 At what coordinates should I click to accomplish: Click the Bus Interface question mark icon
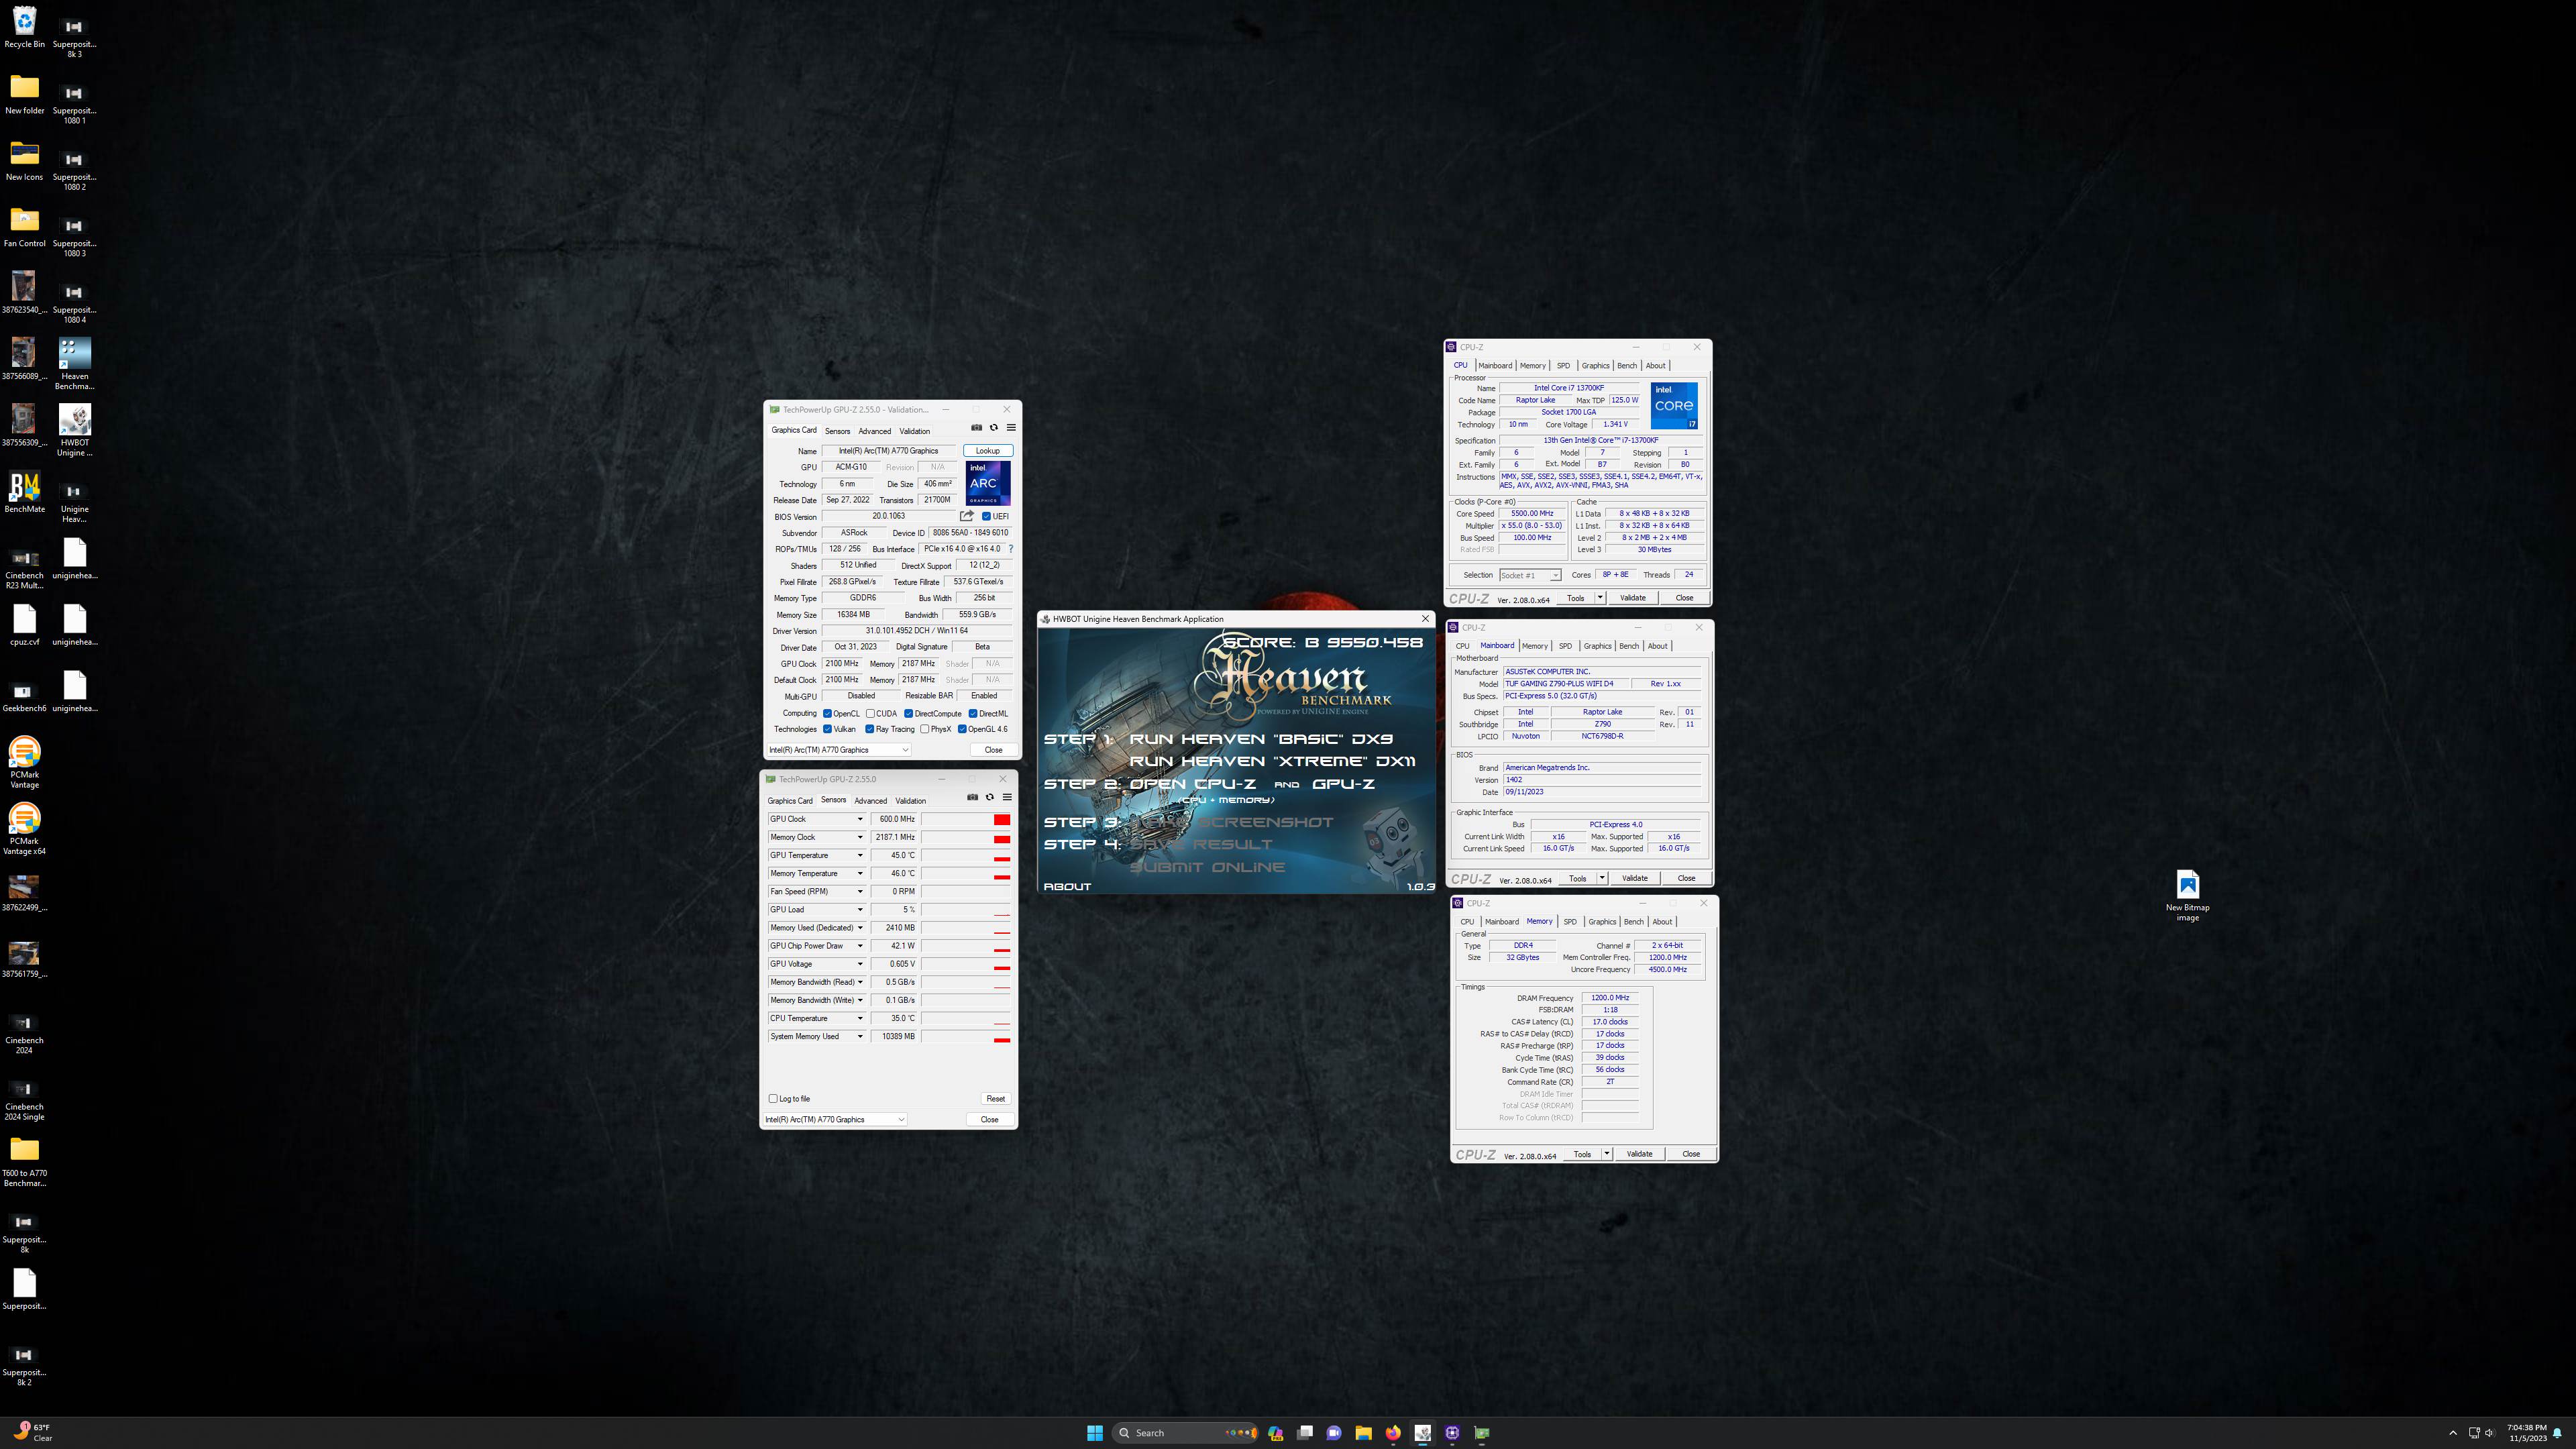point(1010,549)
